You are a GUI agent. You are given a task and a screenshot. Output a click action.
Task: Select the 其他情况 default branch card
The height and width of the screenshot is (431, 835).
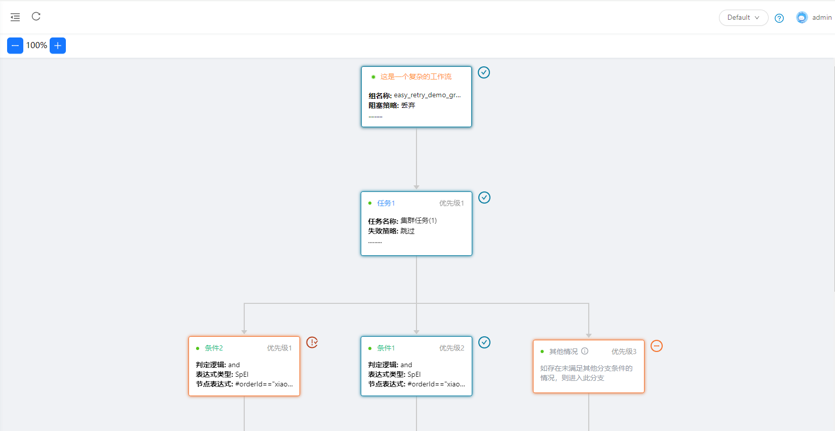(588, 366)
